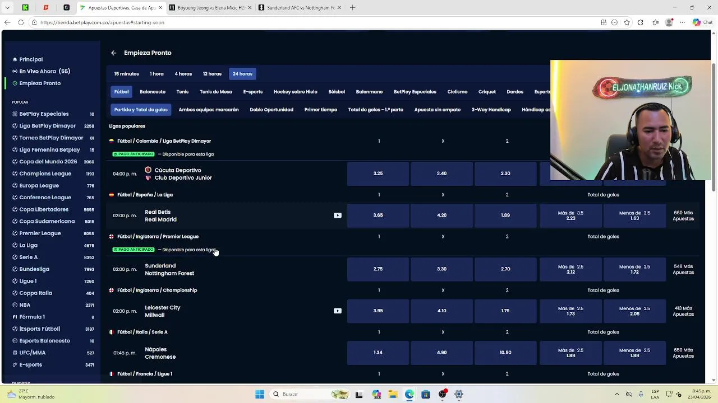Select the 24 horas time filter

point(242,74)
